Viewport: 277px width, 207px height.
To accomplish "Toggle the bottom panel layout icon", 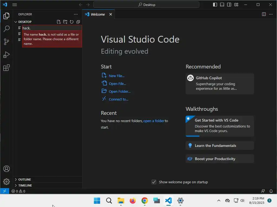I will [x=222, y=5].
